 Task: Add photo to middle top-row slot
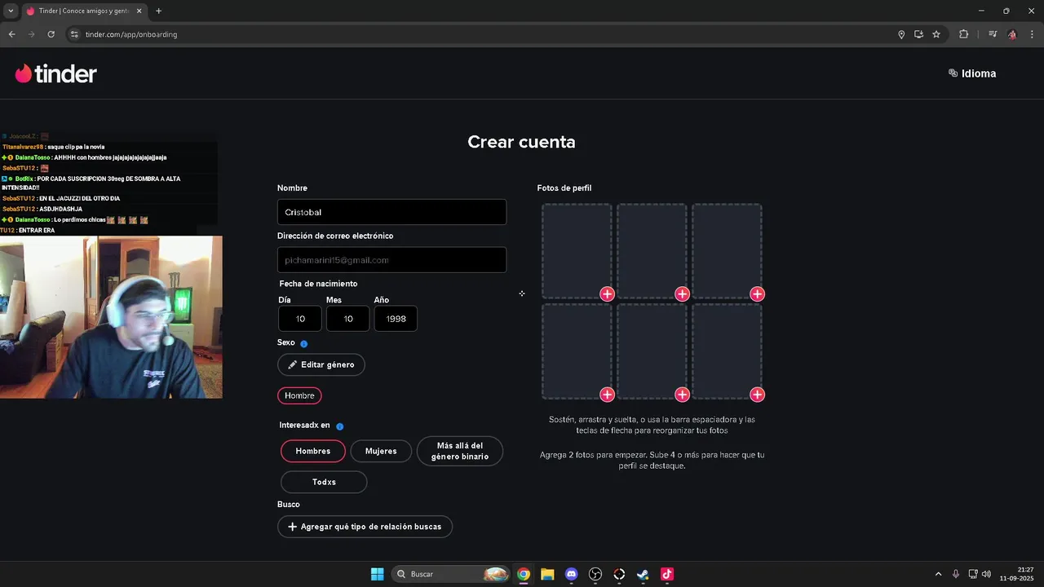point(682,294)
